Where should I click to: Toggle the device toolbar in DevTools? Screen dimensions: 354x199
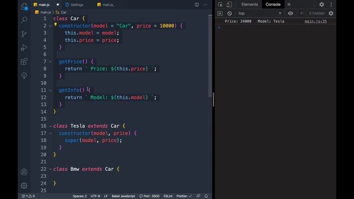(x=229, y=4)
